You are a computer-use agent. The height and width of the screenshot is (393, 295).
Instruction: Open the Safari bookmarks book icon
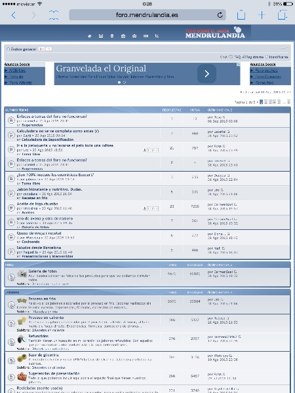tap(54, 15)
